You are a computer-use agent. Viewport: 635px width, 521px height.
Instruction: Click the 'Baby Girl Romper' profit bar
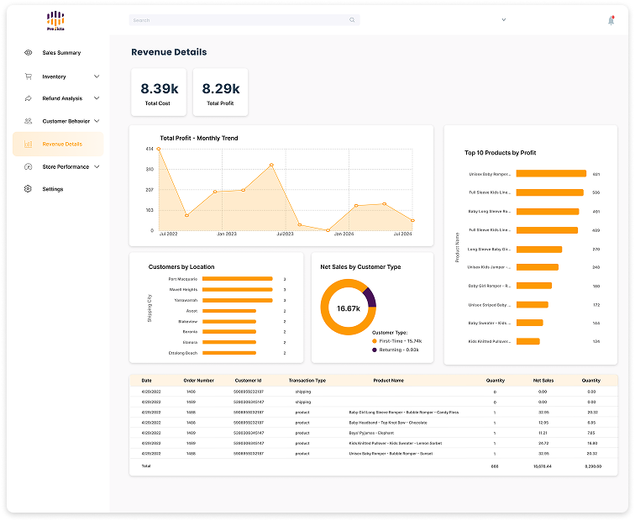534,286
